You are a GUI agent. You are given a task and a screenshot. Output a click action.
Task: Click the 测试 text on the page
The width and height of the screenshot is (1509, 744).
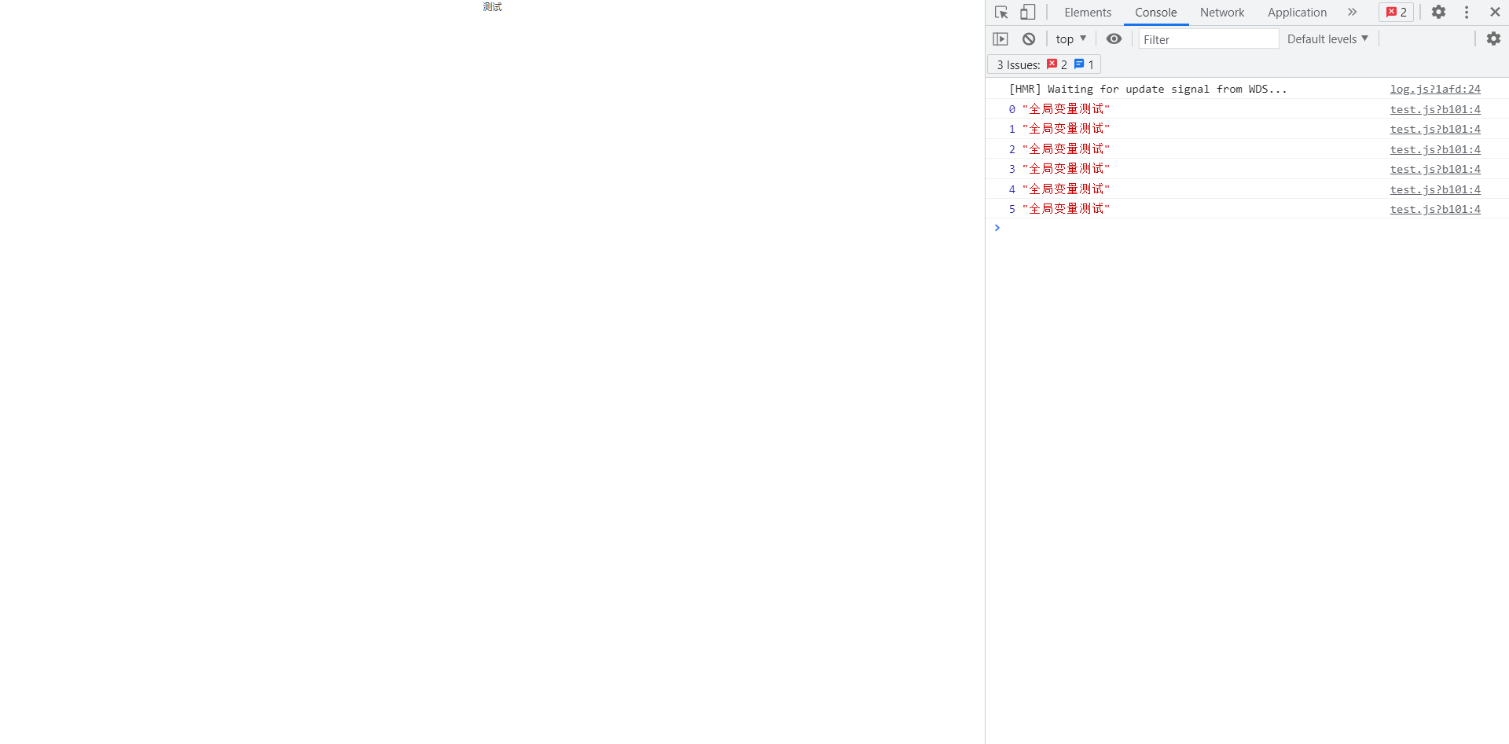click(492, 7)
